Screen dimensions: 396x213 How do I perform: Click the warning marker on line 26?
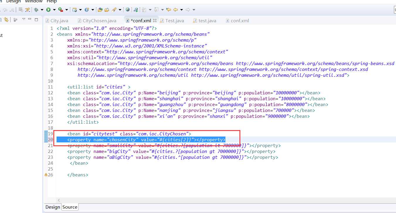46,175
